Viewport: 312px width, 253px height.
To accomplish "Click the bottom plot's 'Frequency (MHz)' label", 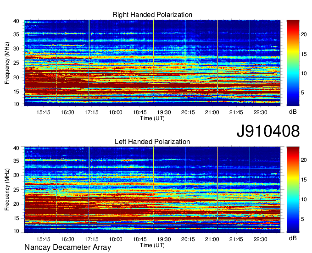I will pos(7,190).
